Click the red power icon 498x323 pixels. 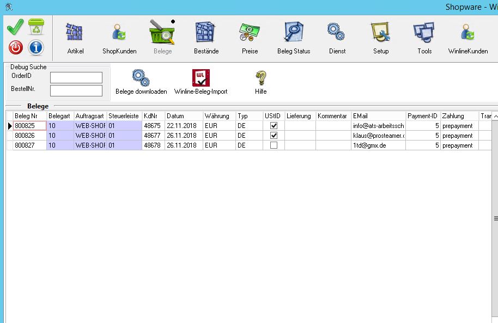click(16, 48)
